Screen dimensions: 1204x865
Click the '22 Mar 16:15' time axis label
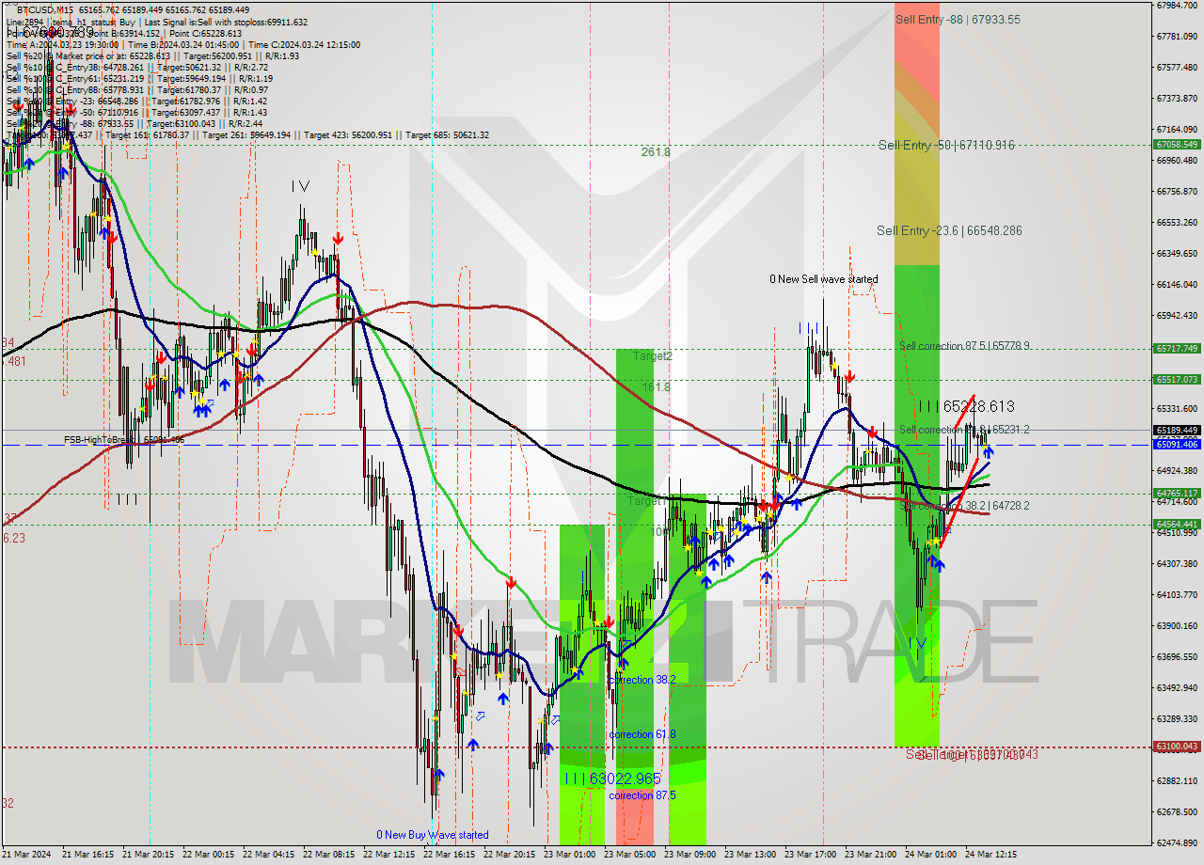click(451, 855)
